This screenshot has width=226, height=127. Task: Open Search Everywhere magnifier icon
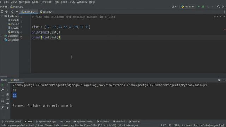coord(218,7)
